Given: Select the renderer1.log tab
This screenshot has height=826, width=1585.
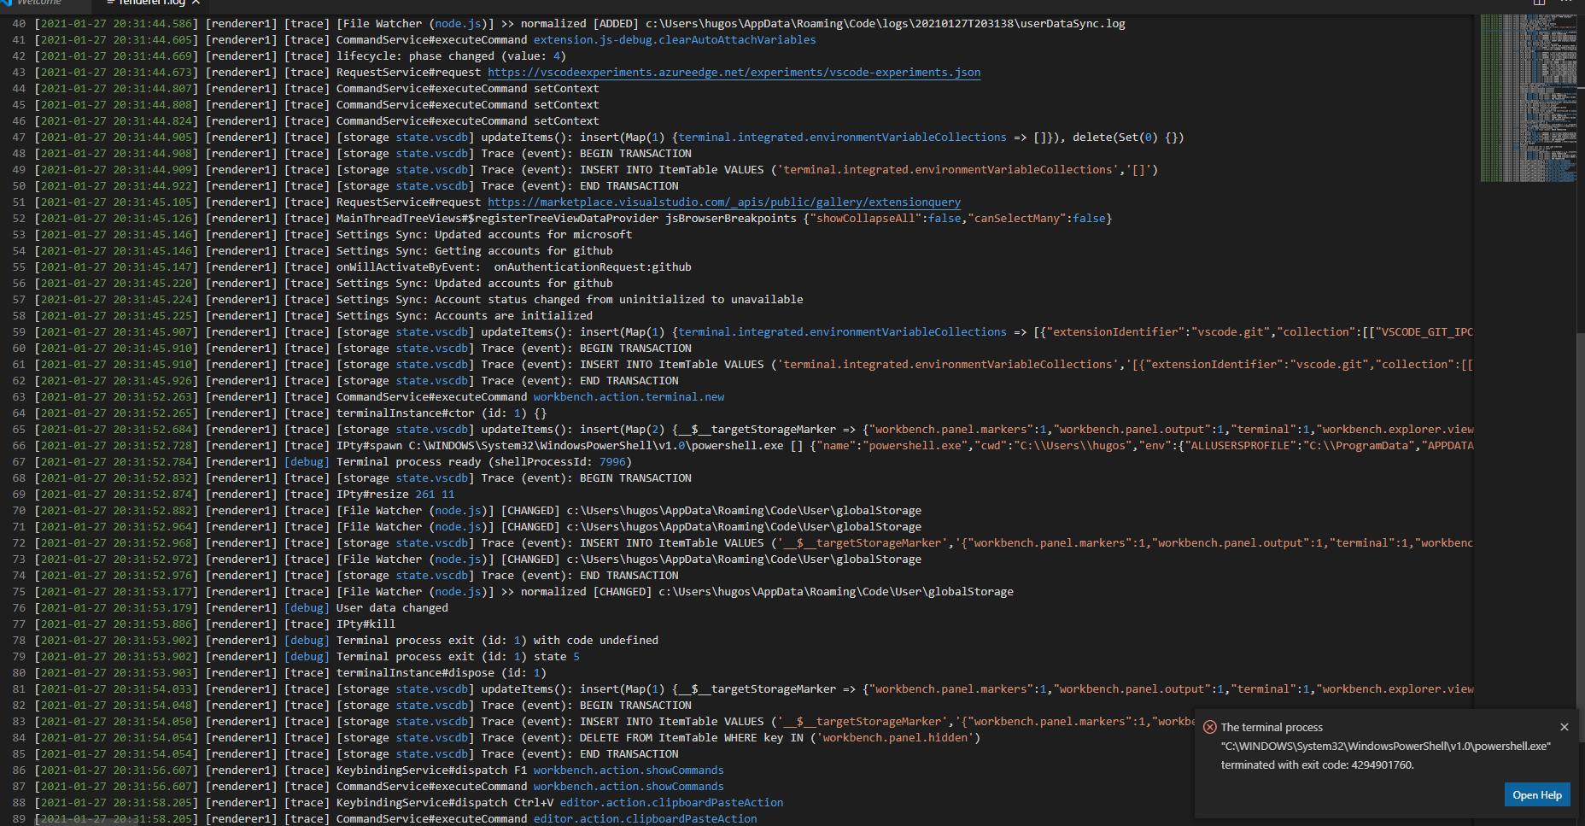Looking at the screenshot, I should point(145,3).
